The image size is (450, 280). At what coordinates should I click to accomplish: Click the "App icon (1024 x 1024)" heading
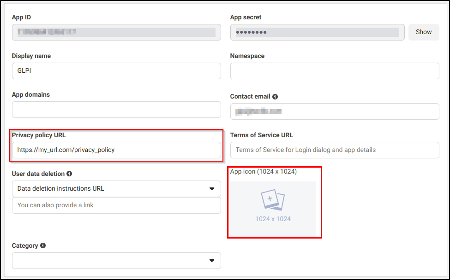[x=263, y=172]
